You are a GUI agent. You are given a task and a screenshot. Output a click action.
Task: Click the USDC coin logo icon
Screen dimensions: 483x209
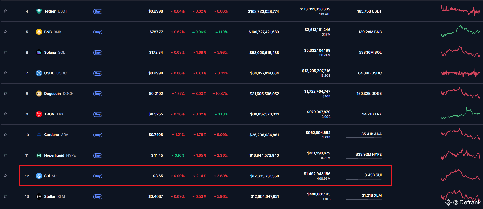[39, 73]
